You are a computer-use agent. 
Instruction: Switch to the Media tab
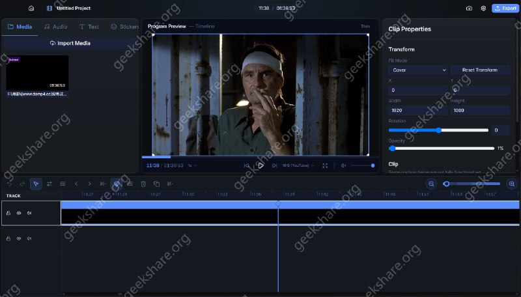click(20, 27)
